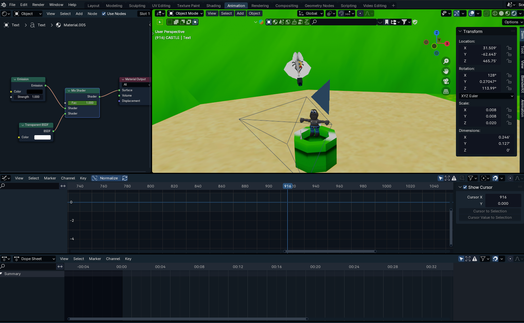
Task: Select rendered viewport shading sphere
Action: click(x=514, y=13)
